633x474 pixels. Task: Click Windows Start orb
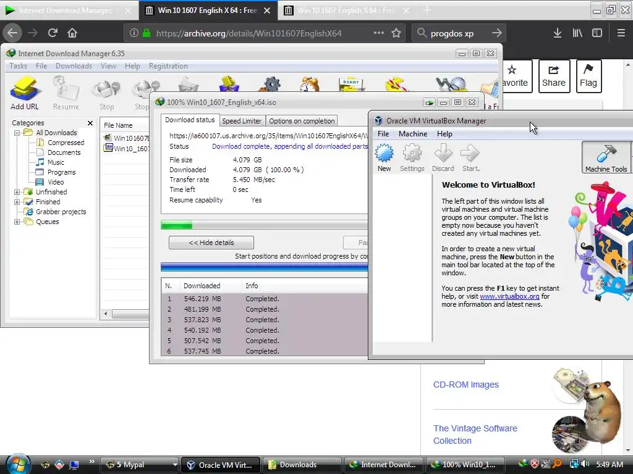(17, 464)
